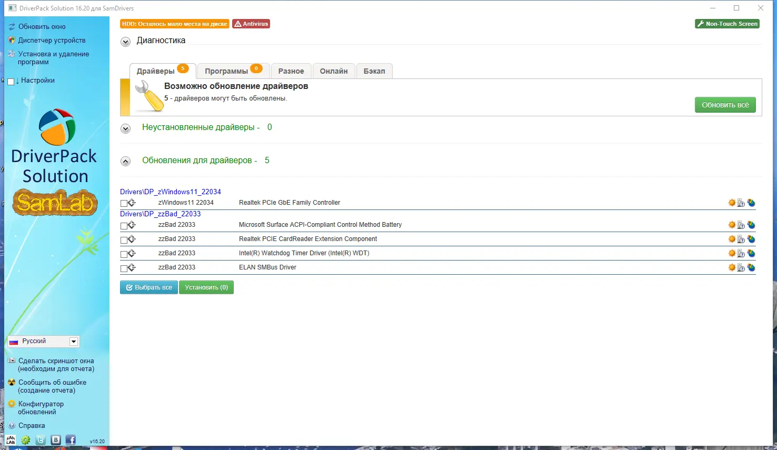Image resolution: width=777 pixels, height=450 pixels.
Task: Click the arrow icon in the ELAN SMBus row
Action: [132, 267]
